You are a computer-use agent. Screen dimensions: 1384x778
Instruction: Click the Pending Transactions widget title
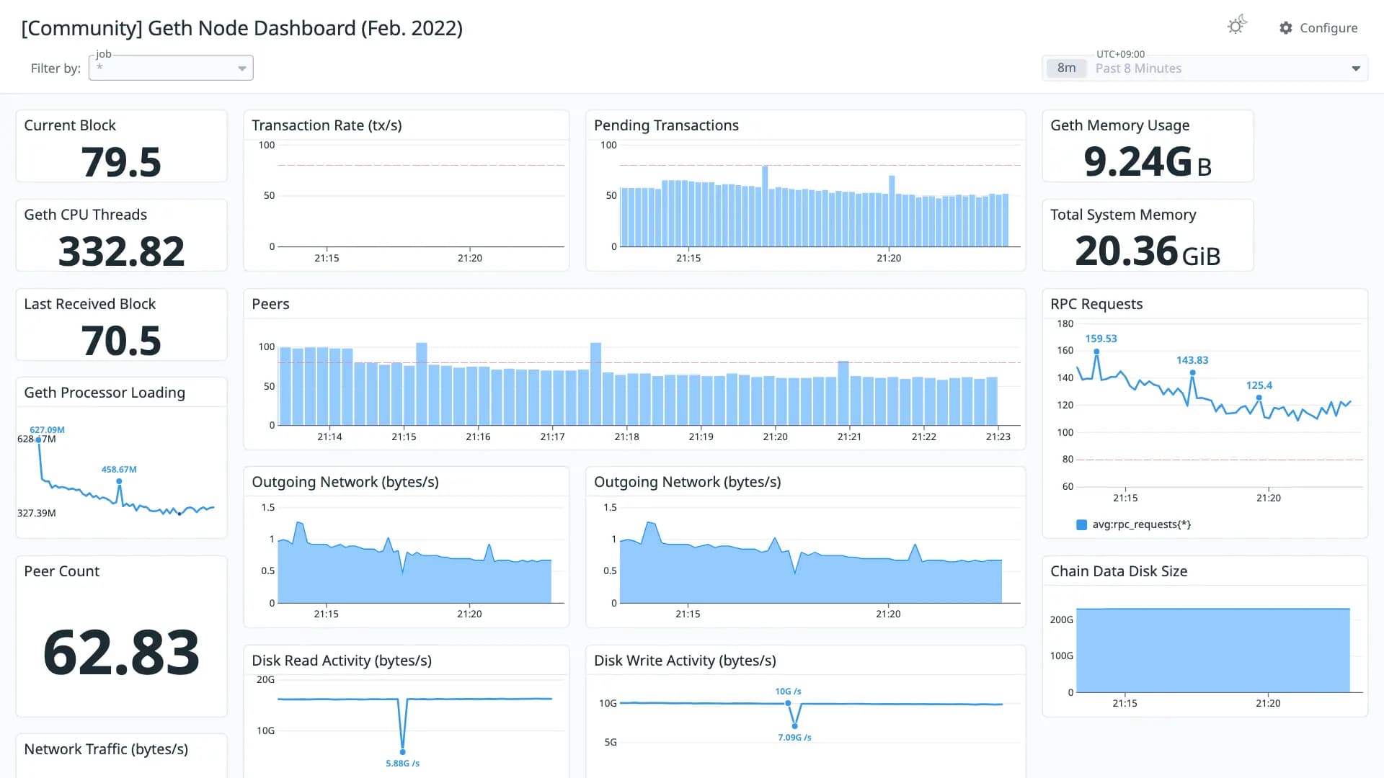(666, 125)
